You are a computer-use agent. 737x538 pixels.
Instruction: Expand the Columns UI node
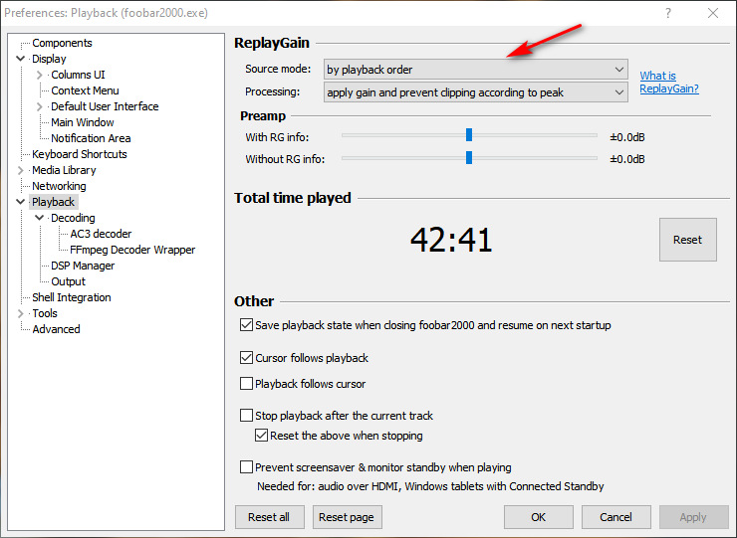40,75
